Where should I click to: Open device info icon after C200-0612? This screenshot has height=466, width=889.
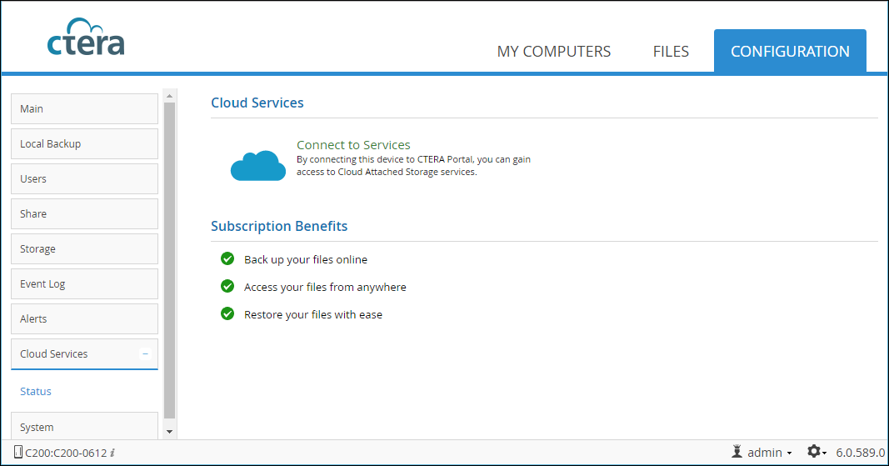point(112,453)
